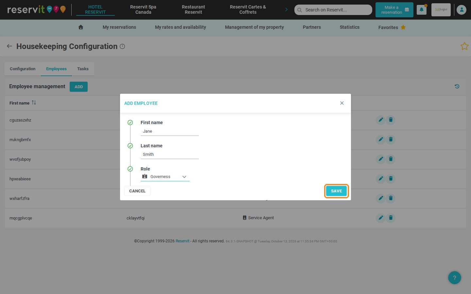Switch to the Tasks tab

tap(83, 69)
